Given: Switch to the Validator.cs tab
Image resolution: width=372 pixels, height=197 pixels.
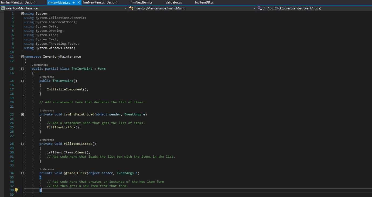Looking at the screenshot, I should click(173, 2).
